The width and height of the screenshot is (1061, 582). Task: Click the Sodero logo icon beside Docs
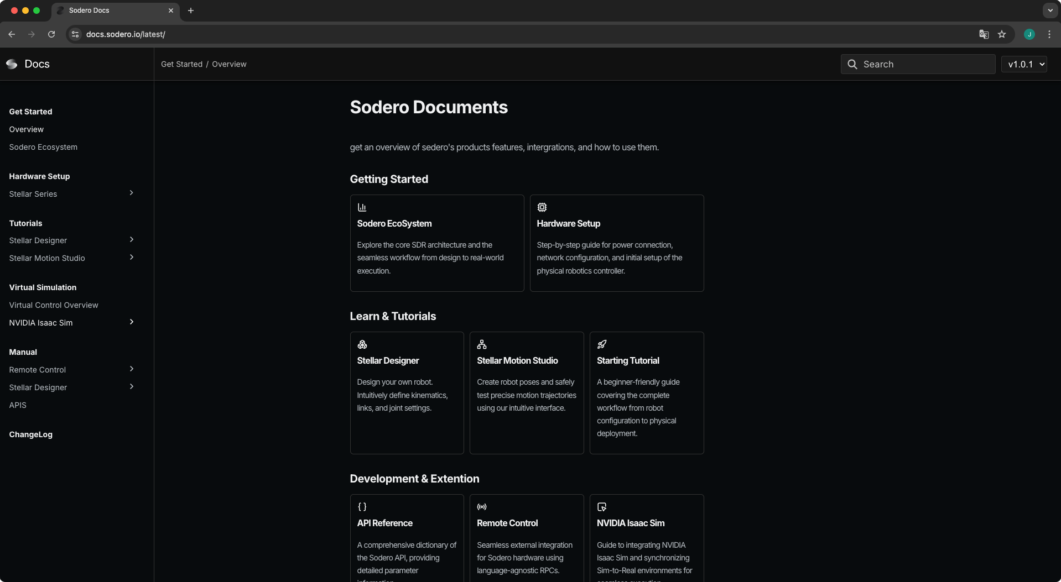click(x=12, y=64)
